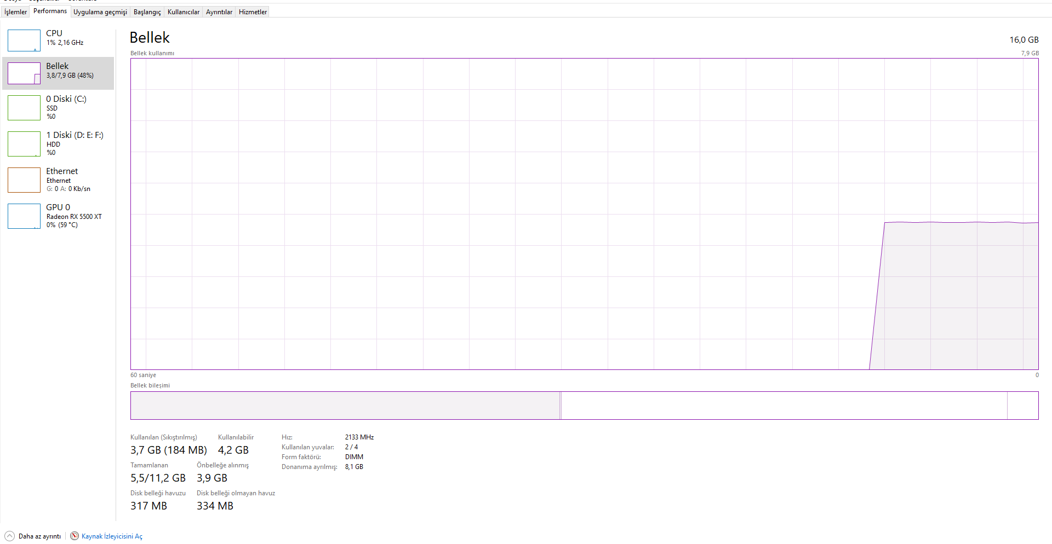Click the 2133 MHz speed value
The width and height of the screenshot is (1052, 544).
pyautogui.click(x=359, y=437)
